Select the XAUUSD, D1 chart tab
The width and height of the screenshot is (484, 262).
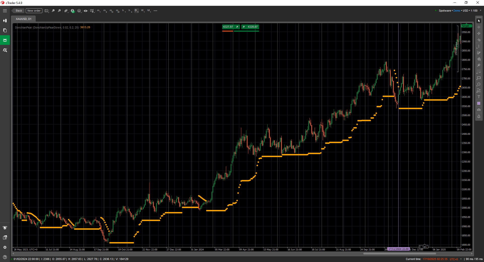(x=23, y=19)
